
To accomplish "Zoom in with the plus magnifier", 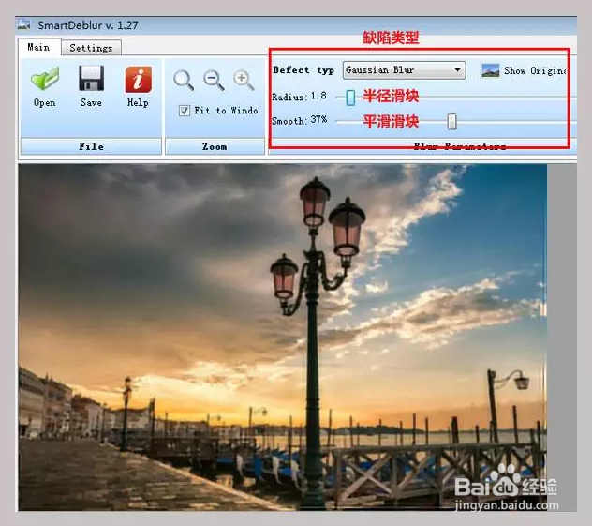I will point(244,80).
